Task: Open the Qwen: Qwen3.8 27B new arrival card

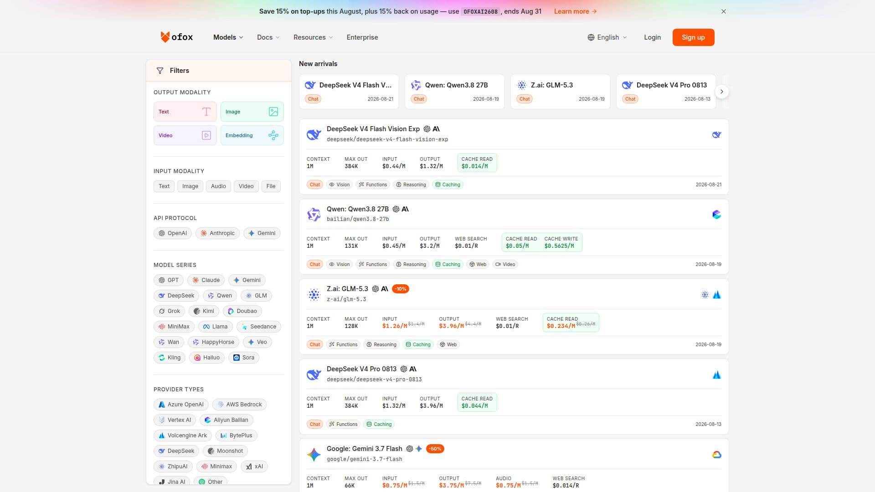Action: tap(455, 92)
